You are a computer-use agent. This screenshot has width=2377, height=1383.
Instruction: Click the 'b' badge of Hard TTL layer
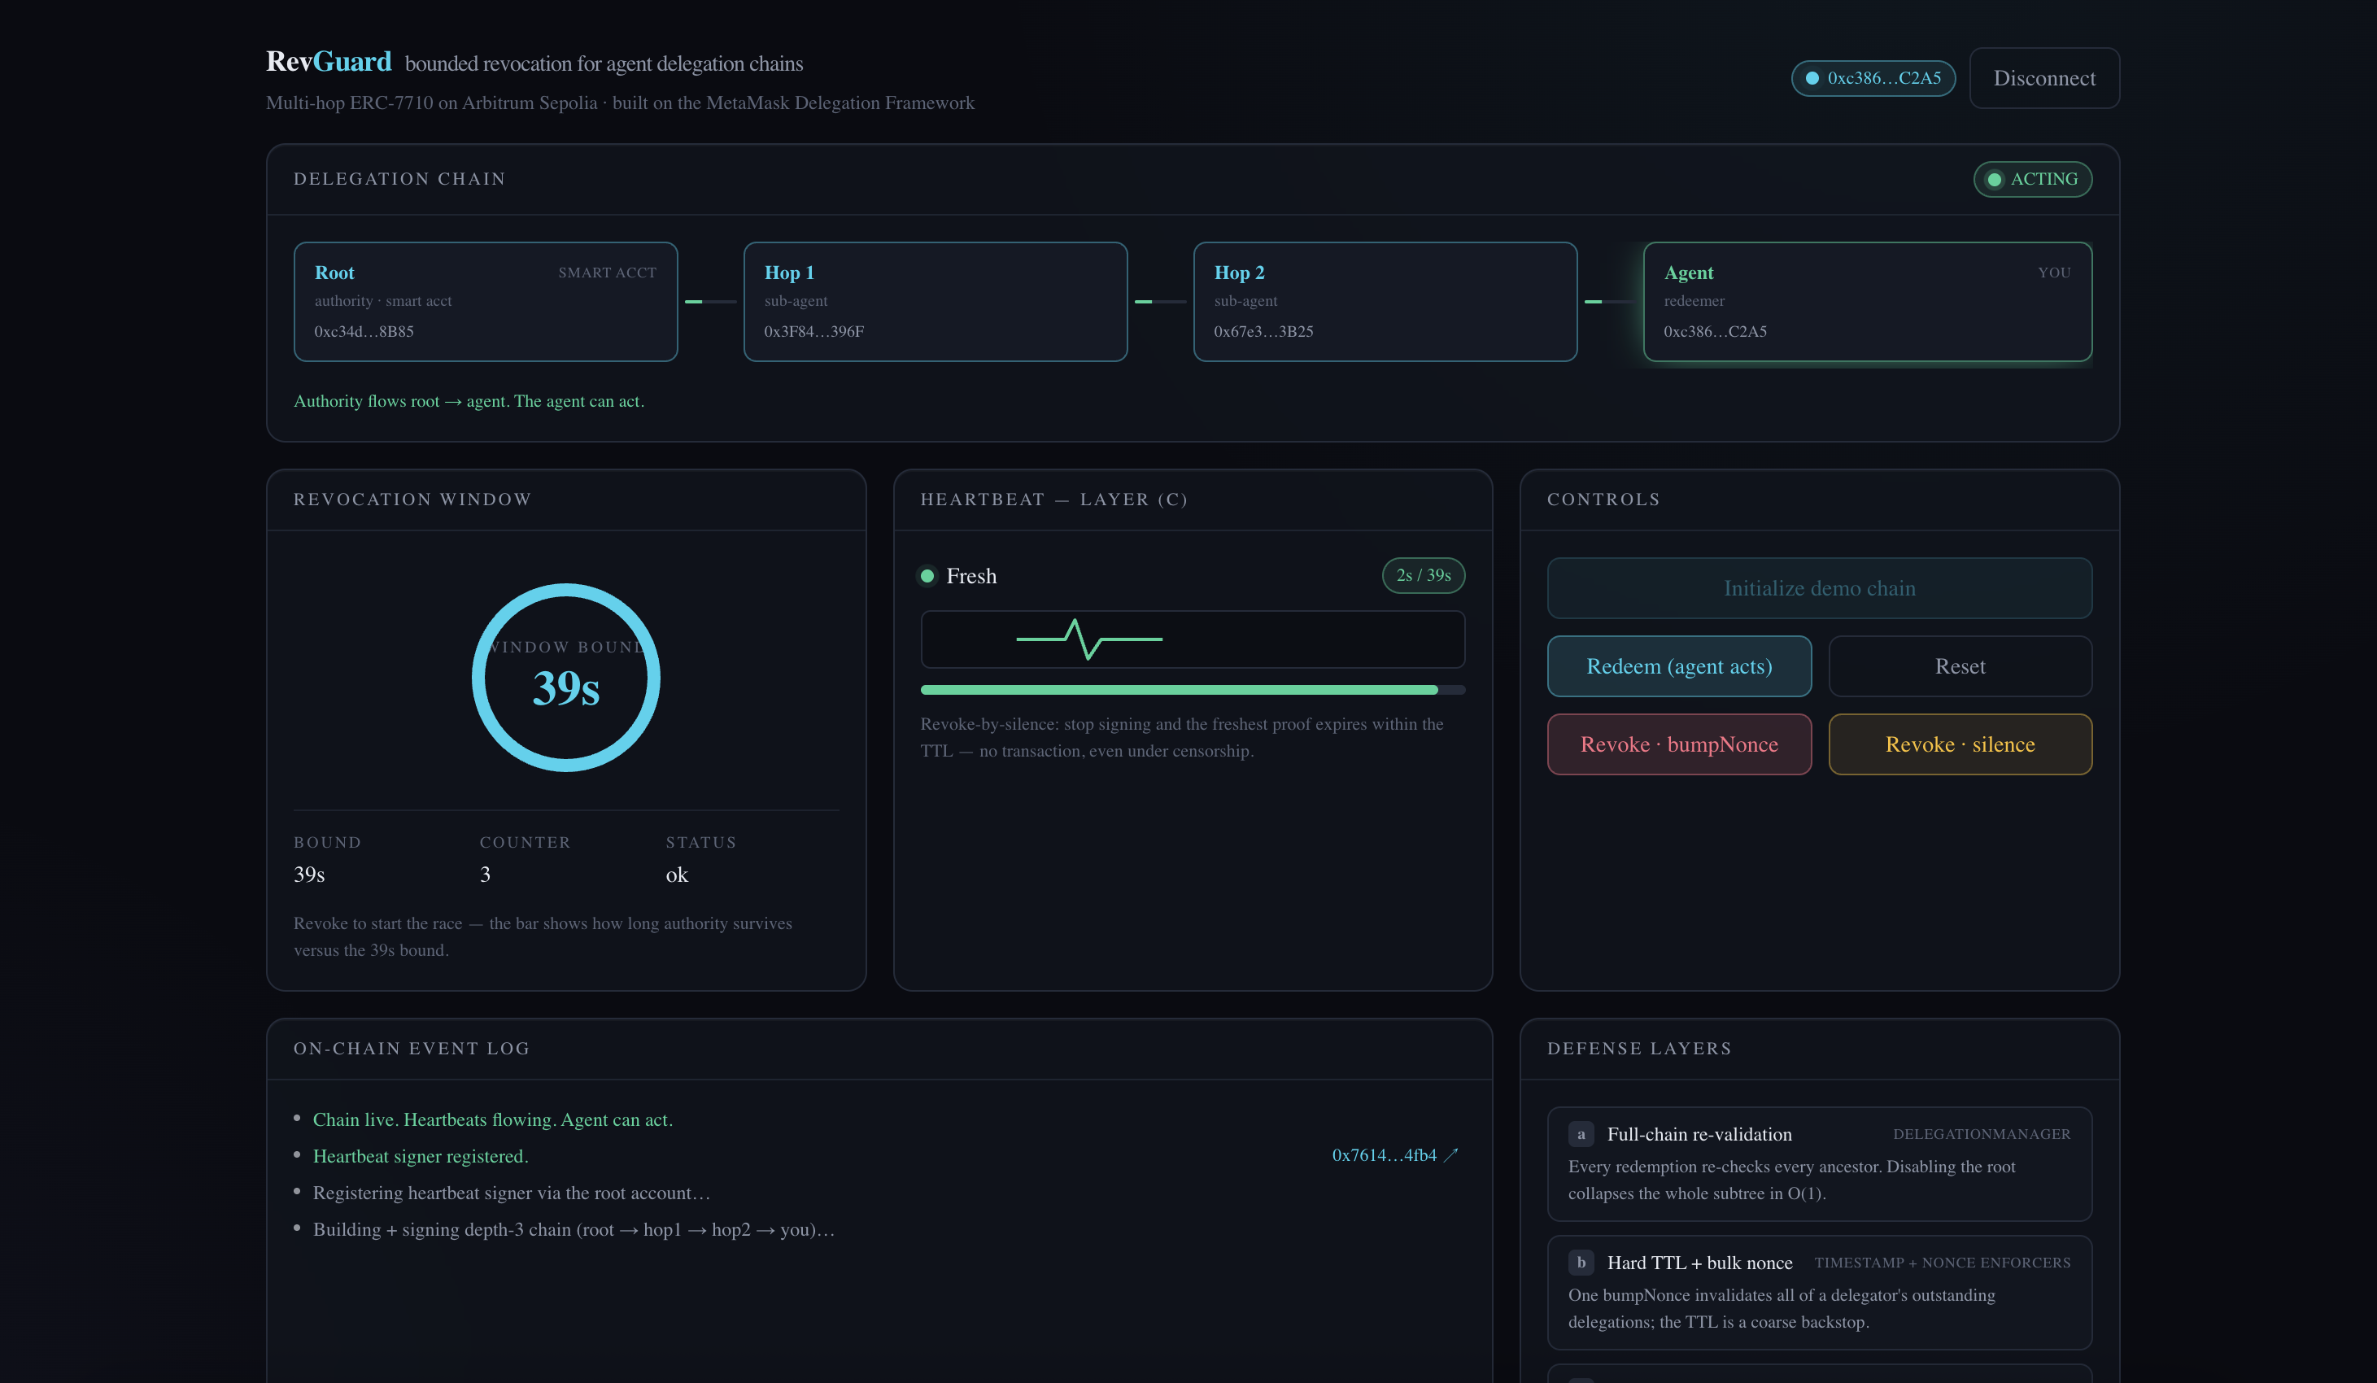point(1581,1263)
